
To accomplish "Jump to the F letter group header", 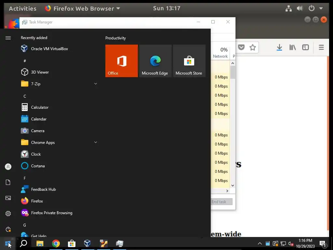I will point(25,178).
